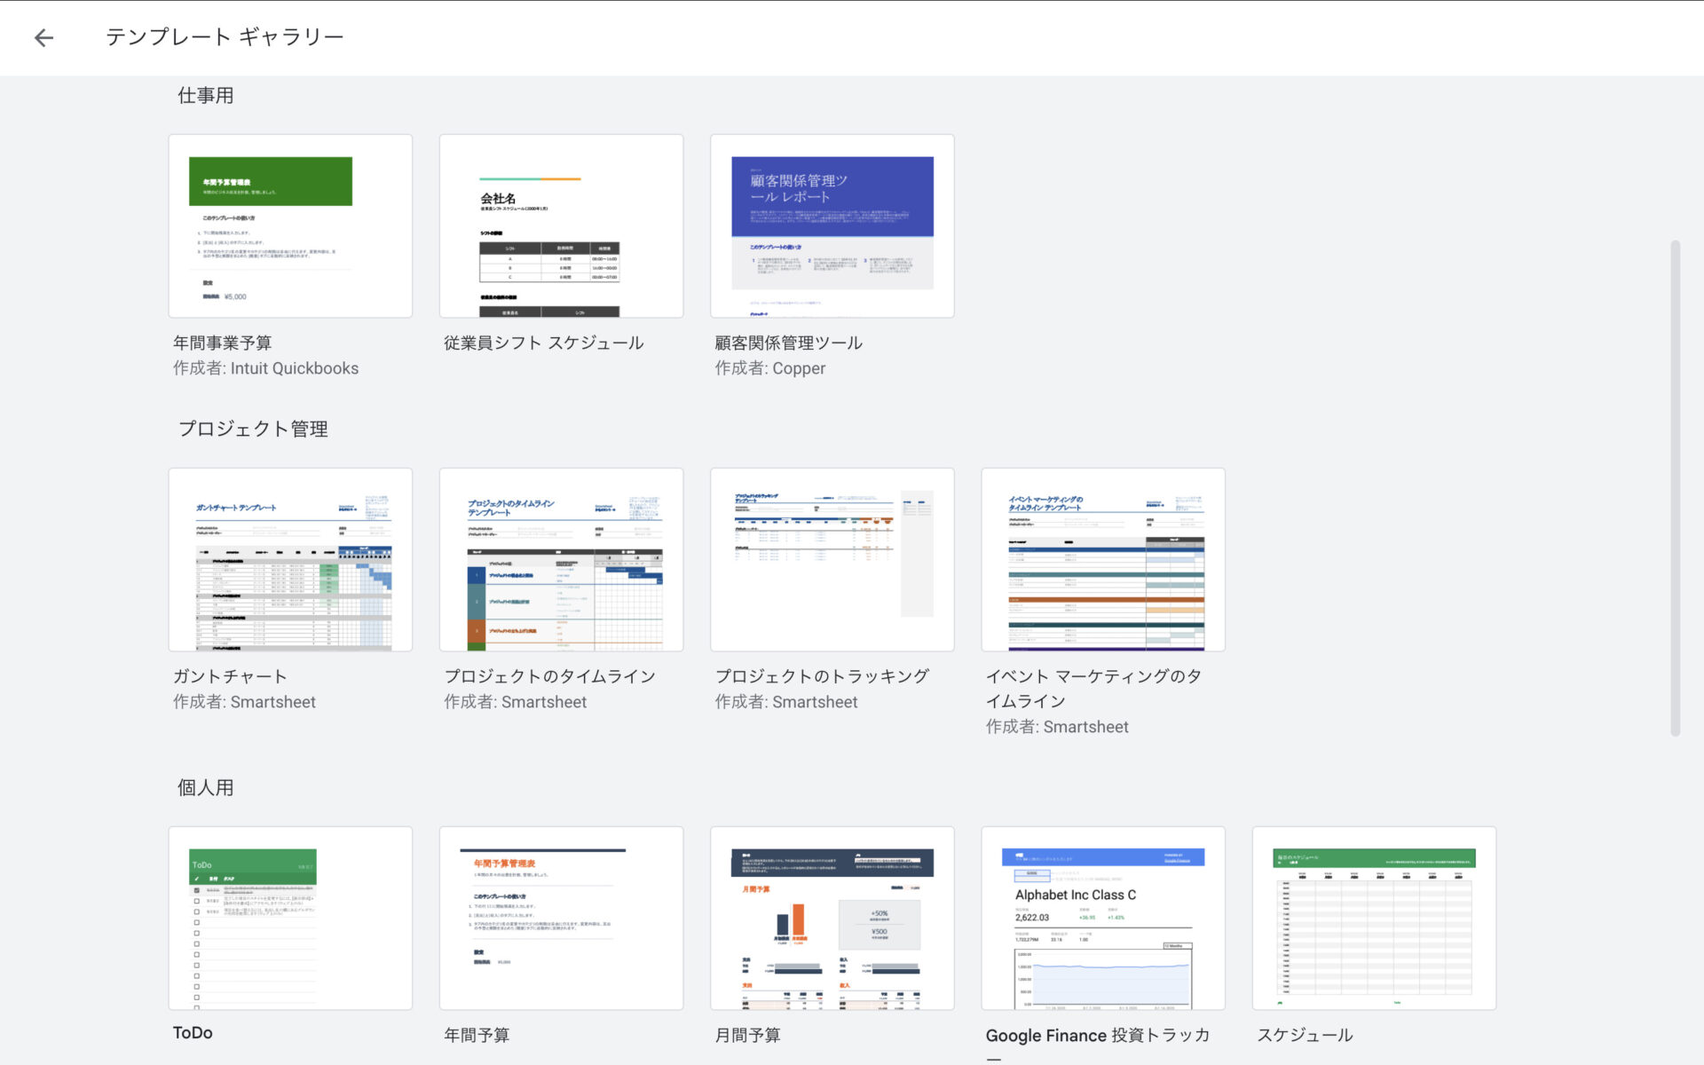Select the スケジュール template
Screen dimensions: 1704x1065
click(x=1374, y=917)
